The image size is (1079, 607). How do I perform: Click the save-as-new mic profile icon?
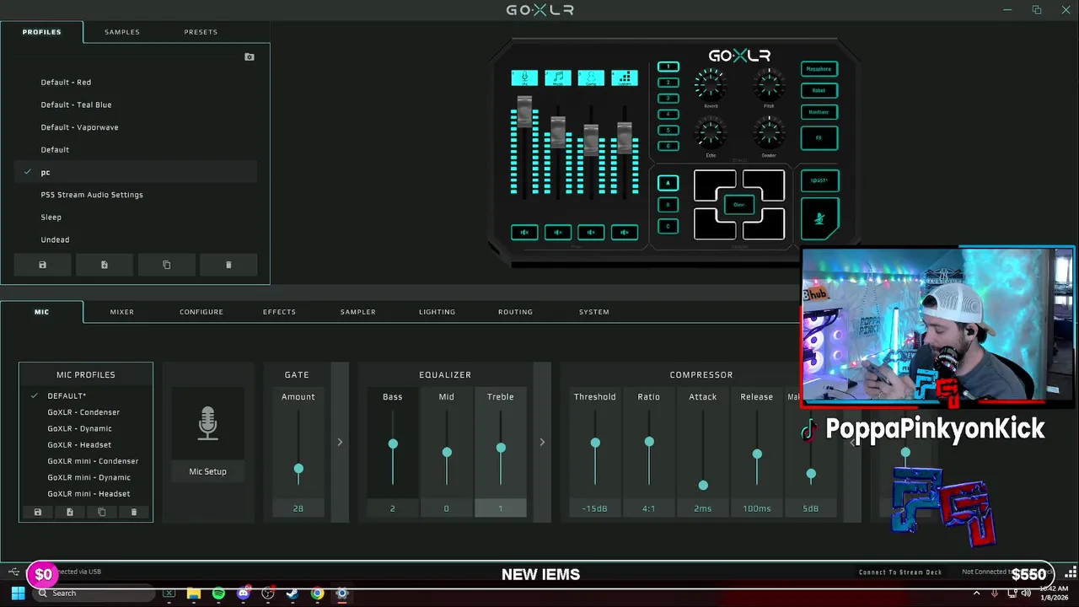click(x=69, y=512)
